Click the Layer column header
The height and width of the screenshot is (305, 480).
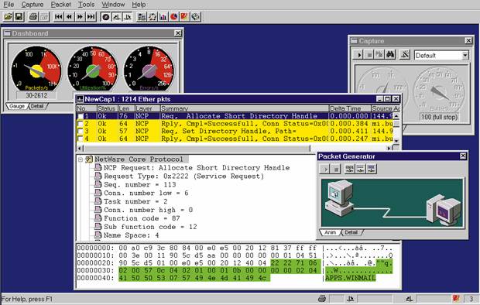[x=147, y=108]
